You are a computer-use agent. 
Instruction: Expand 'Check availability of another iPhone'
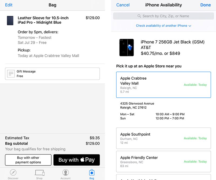[163, 26]
